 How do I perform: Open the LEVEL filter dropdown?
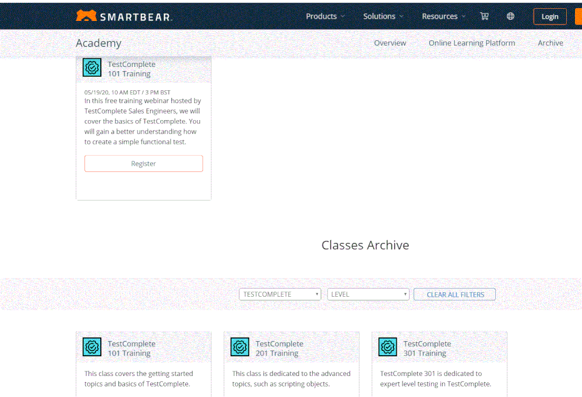click(x=368, y=294)
